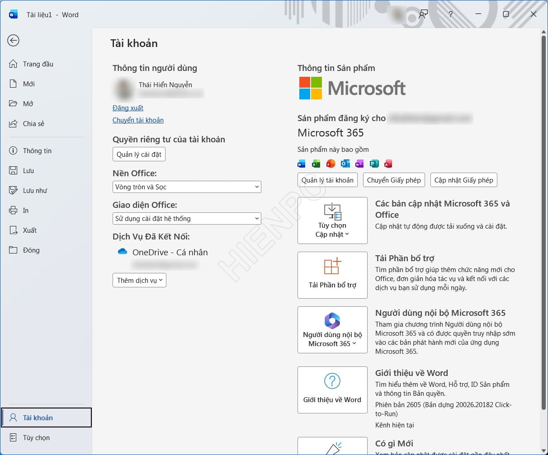Viewport: 548px width, 455px height.
Task: Click the Microsoft four-color logo
Action: click(x=311, y=88)
